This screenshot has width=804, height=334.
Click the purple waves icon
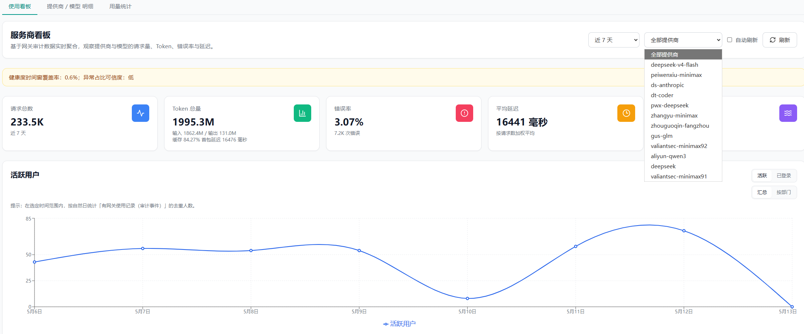click(x=788, y=113)
